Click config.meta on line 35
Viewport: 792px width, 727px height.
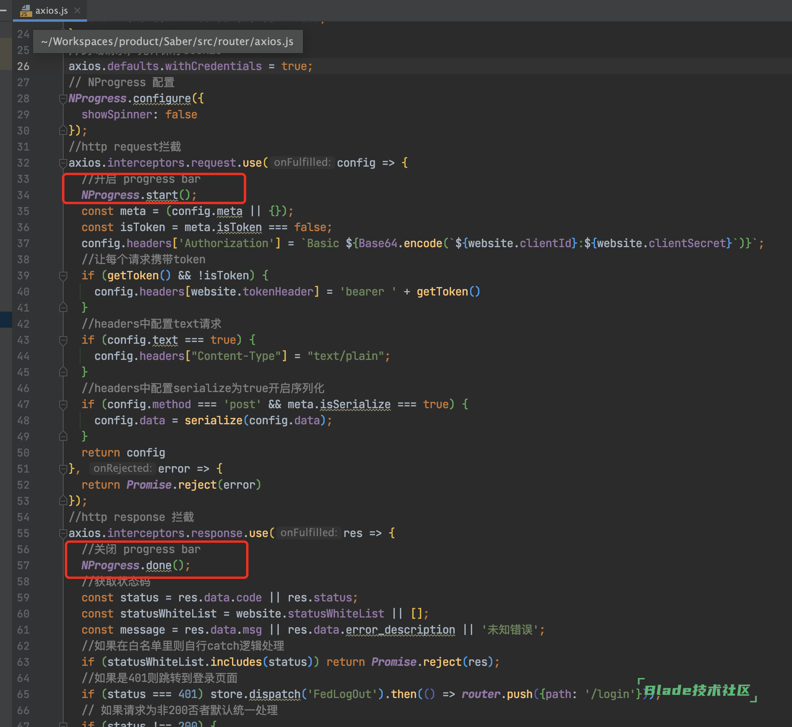tap(207, 211)
